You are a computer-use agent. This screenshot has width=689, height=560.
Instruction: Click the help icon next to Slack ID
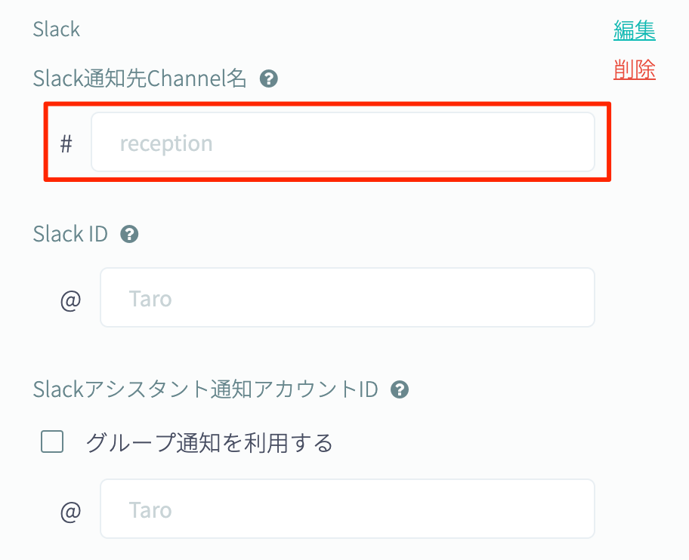tap(129, 235)
